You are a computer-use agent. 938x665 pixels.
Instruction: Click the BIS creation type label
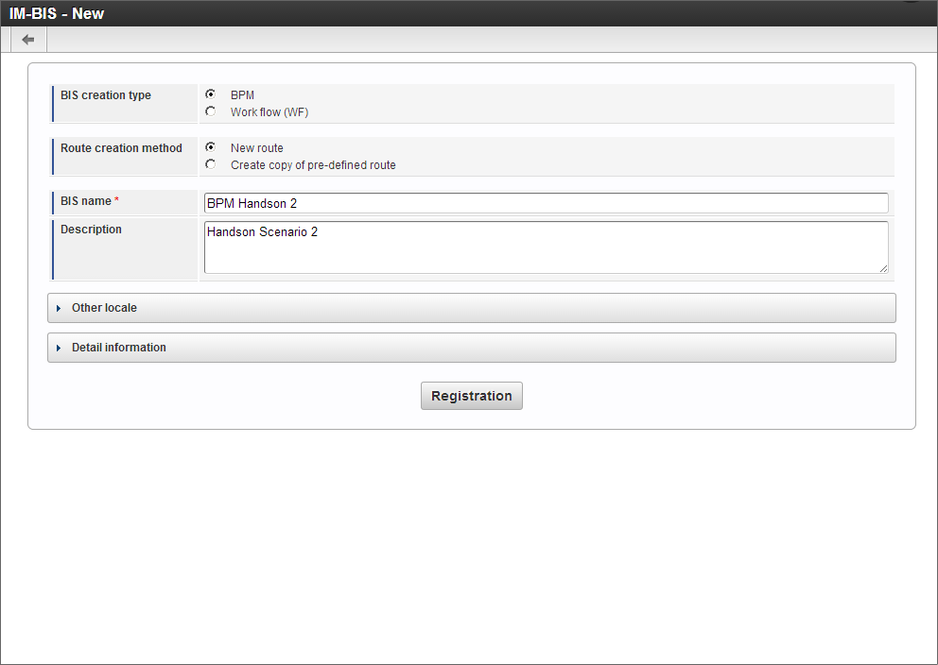[105, 95]
